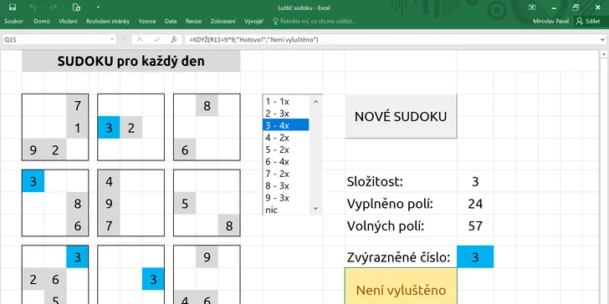Click the Vyplněno polí value 24
Image resolution: width=609 pixels, height=304 pixels.
click(475, 204)
